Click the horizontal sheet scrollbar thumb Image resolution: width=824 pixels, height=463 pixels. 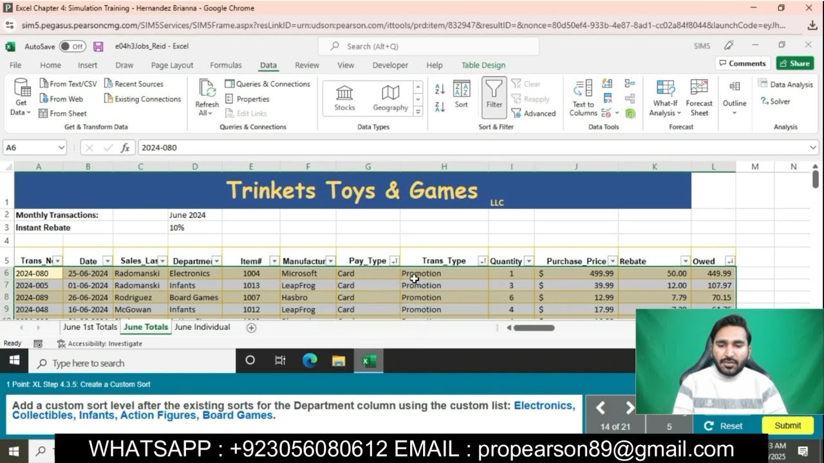pos(534,327)
